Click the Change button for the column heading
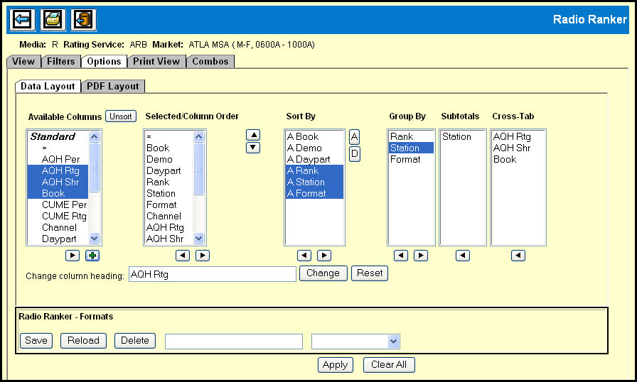637x382 pixels. tap(323, 273)
